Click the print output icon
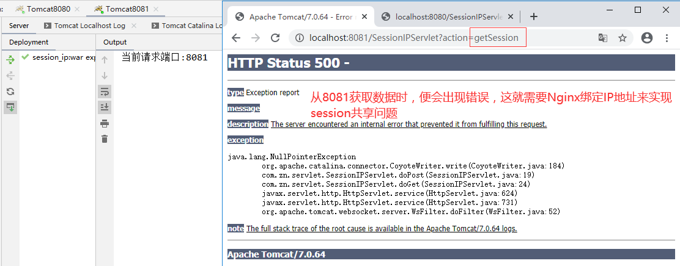Viewport: 680px width, 266px height. coord(105,123)
